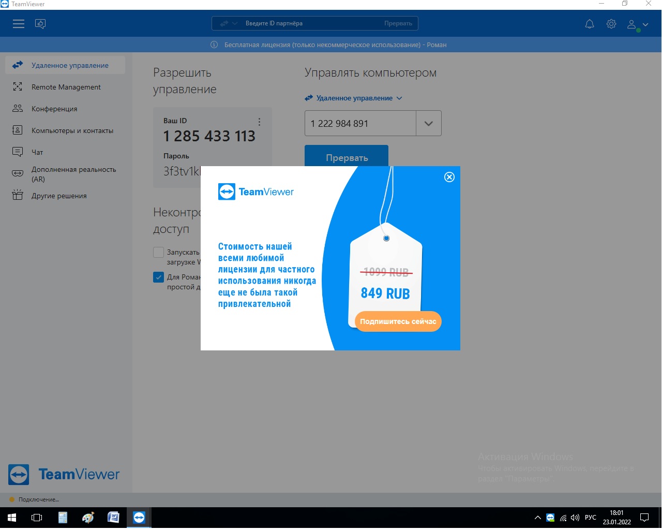Open the Word taskbar icon
Screen dimensions: 662x530
(113, 518)
